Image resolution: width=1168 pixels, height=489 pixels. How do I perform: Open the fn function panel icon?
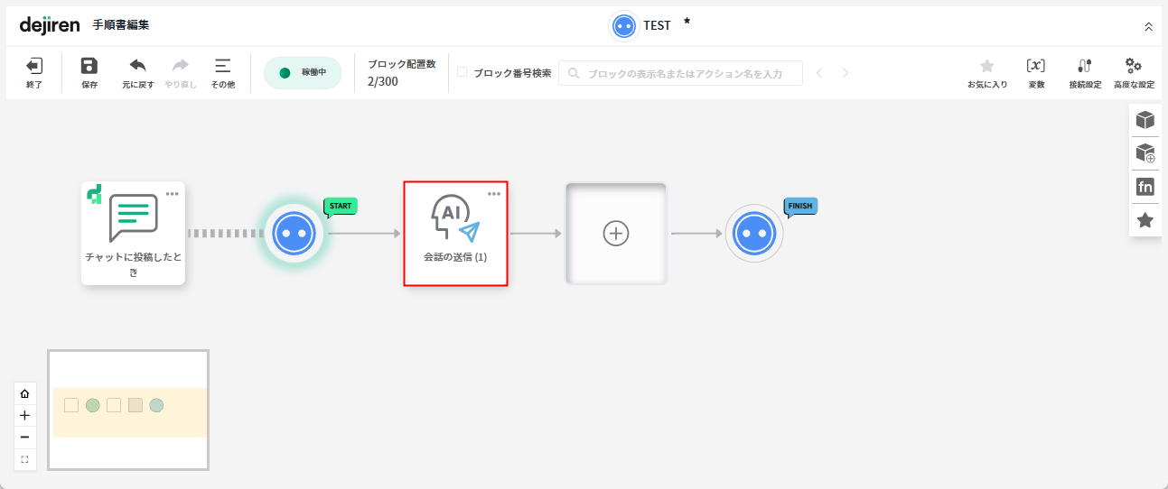click(x=1145, y=187)
